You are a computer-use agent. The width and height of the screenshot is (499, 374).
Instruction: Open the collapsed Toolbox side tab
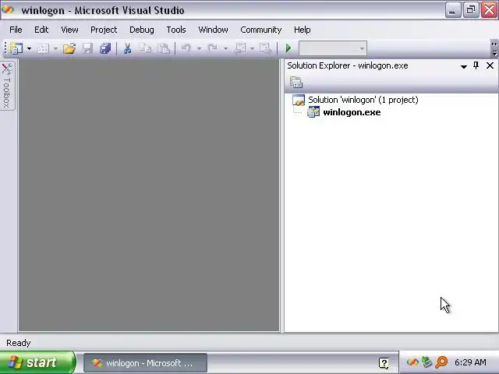7,85
